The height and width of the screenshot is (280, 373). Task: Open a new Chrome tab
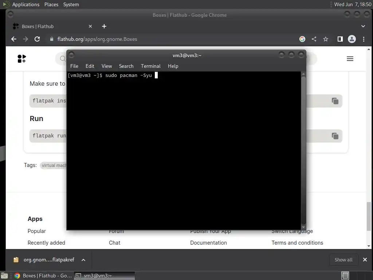(104, 26)
